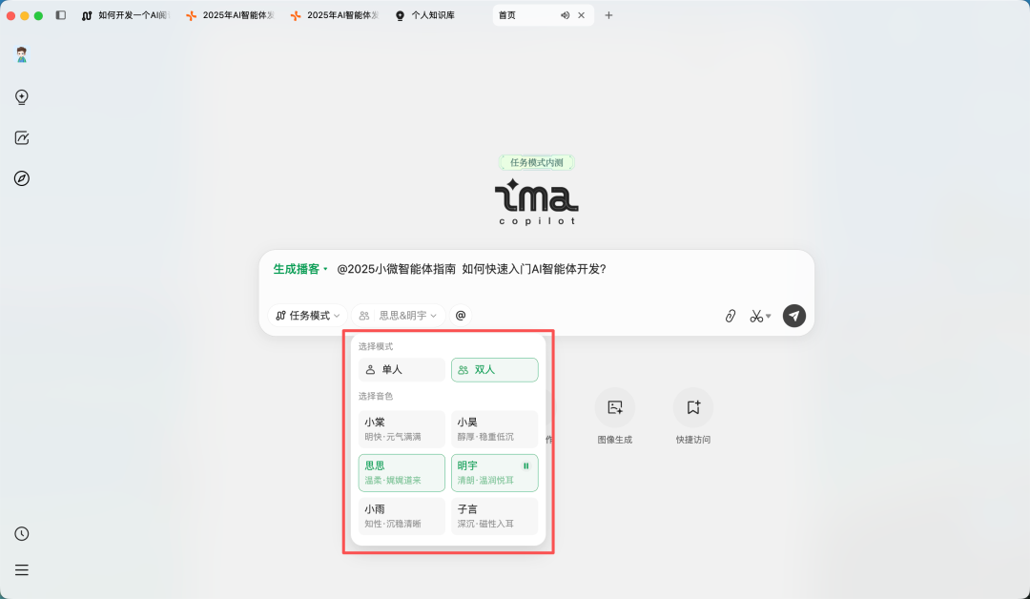Pause the 明宇 voice preview playback
Image resolution: width=1030 pixels, height=599 pixels.
pos(525,465)
